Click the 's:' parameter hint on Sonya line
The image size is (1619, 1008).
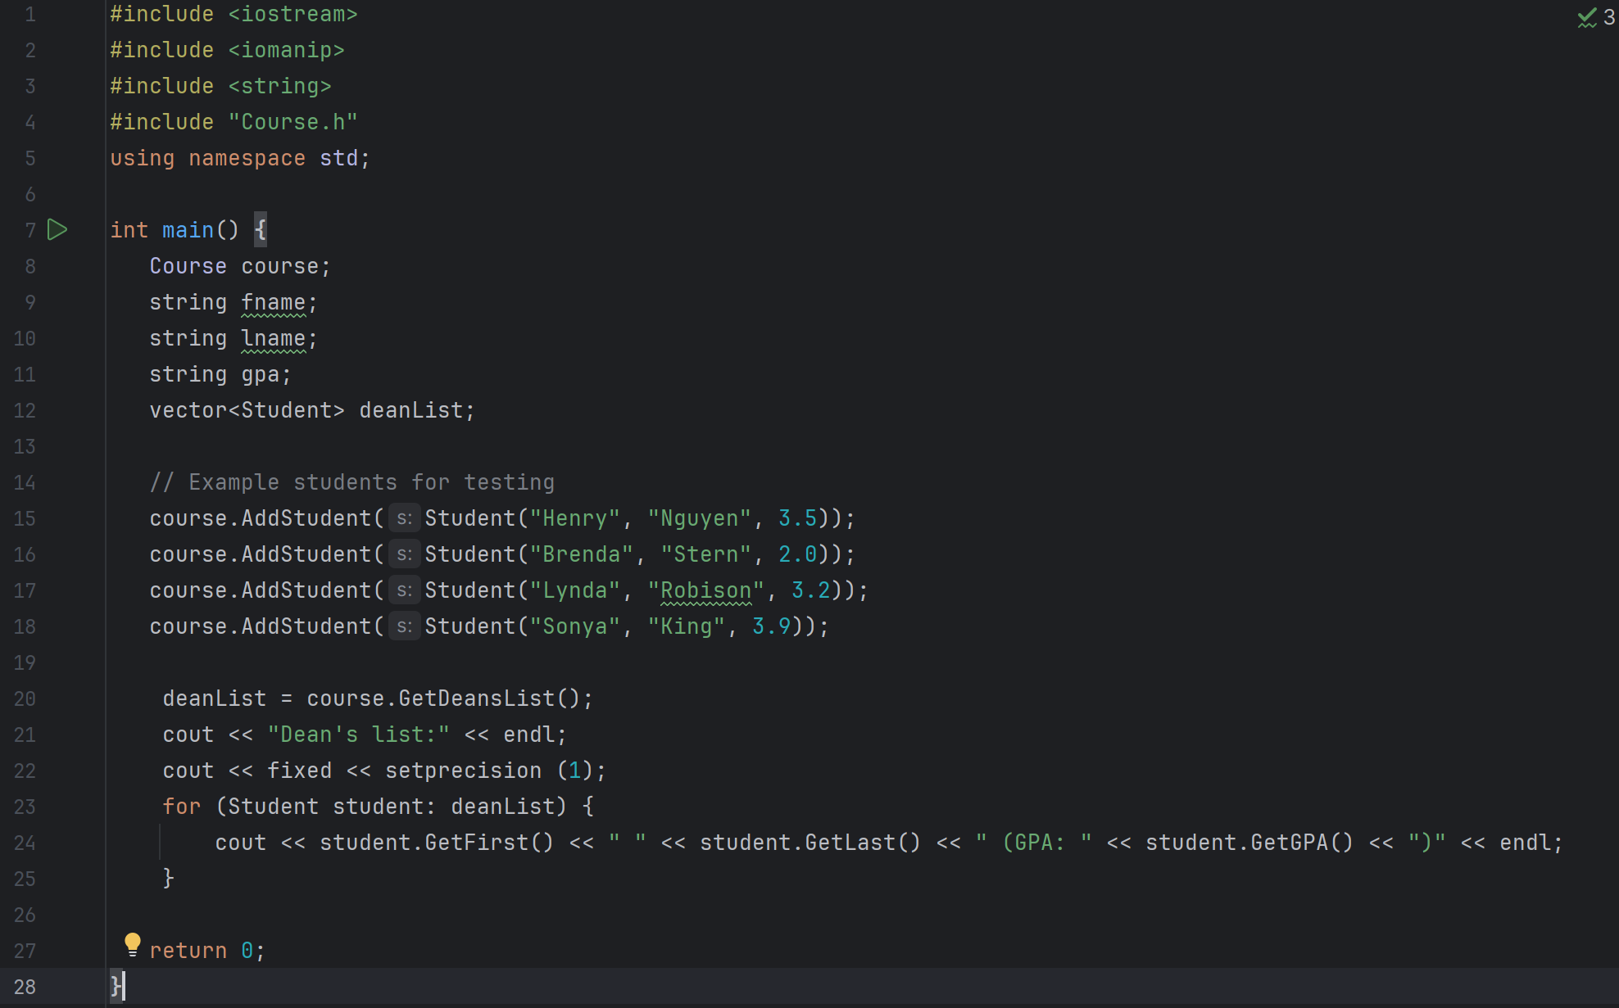tap(404, 626)
